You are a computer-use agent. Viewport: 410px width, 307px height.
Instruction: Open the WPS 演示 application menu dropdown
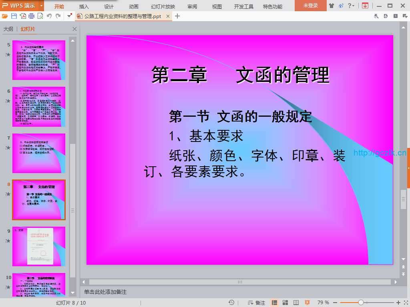pyautogui.click(x=42, y=6)
